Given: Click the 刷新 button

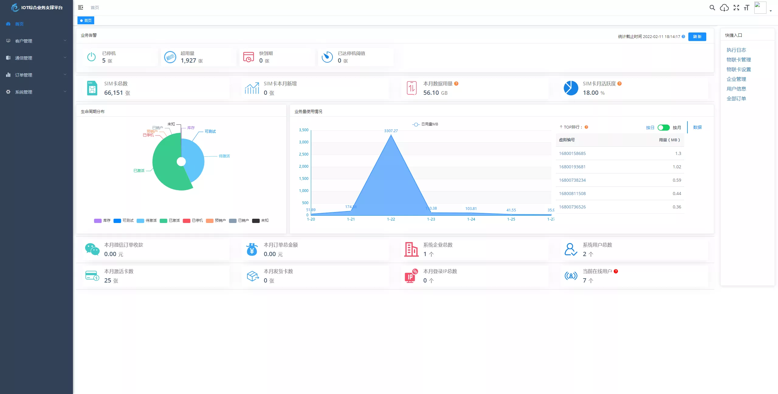Looking at the screenshot, I should [697, 36].
